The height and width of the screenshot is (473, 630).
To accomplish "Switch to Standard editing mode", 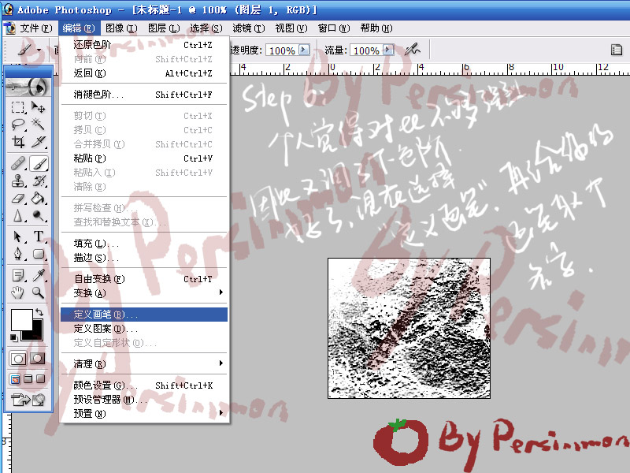I will pos(18,359).
